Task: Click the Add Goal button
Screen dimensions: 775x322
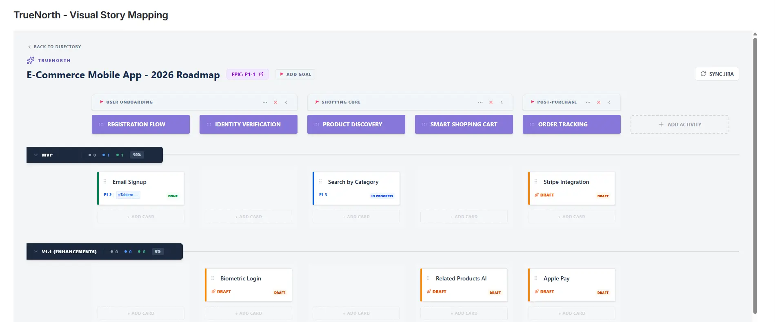Action: (295, 74)
